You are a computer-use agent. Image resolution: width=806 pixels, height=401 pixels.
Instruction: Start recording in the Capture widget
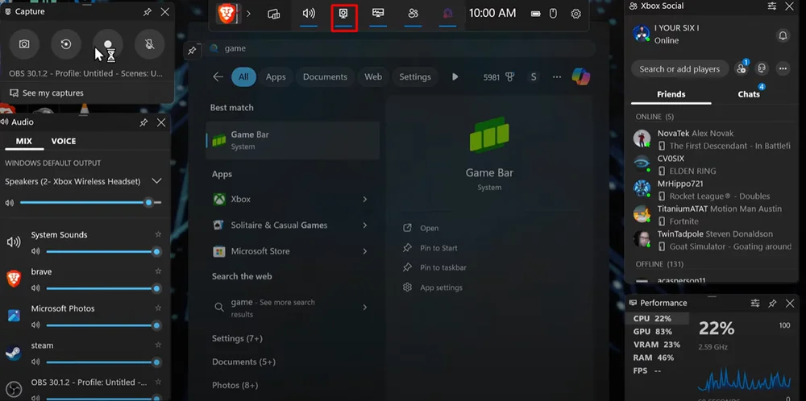(x=108, y=44)
